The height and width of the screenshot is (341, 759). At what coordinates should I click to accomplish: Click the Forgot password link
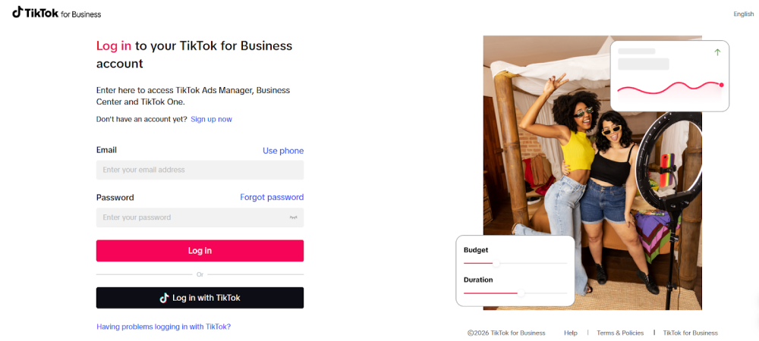[x=272, y=197]
